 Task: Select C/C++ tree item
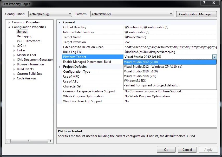pos(22,46)
